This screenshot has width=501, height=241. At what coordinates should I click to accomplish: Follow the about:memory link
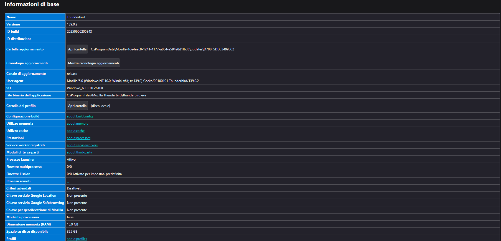(78, 124)
